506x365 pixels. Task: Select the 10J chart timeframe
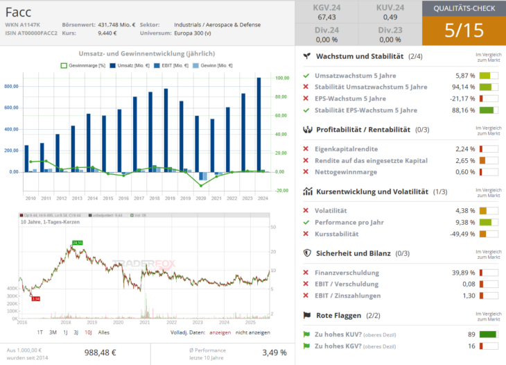tap(89, 332)
